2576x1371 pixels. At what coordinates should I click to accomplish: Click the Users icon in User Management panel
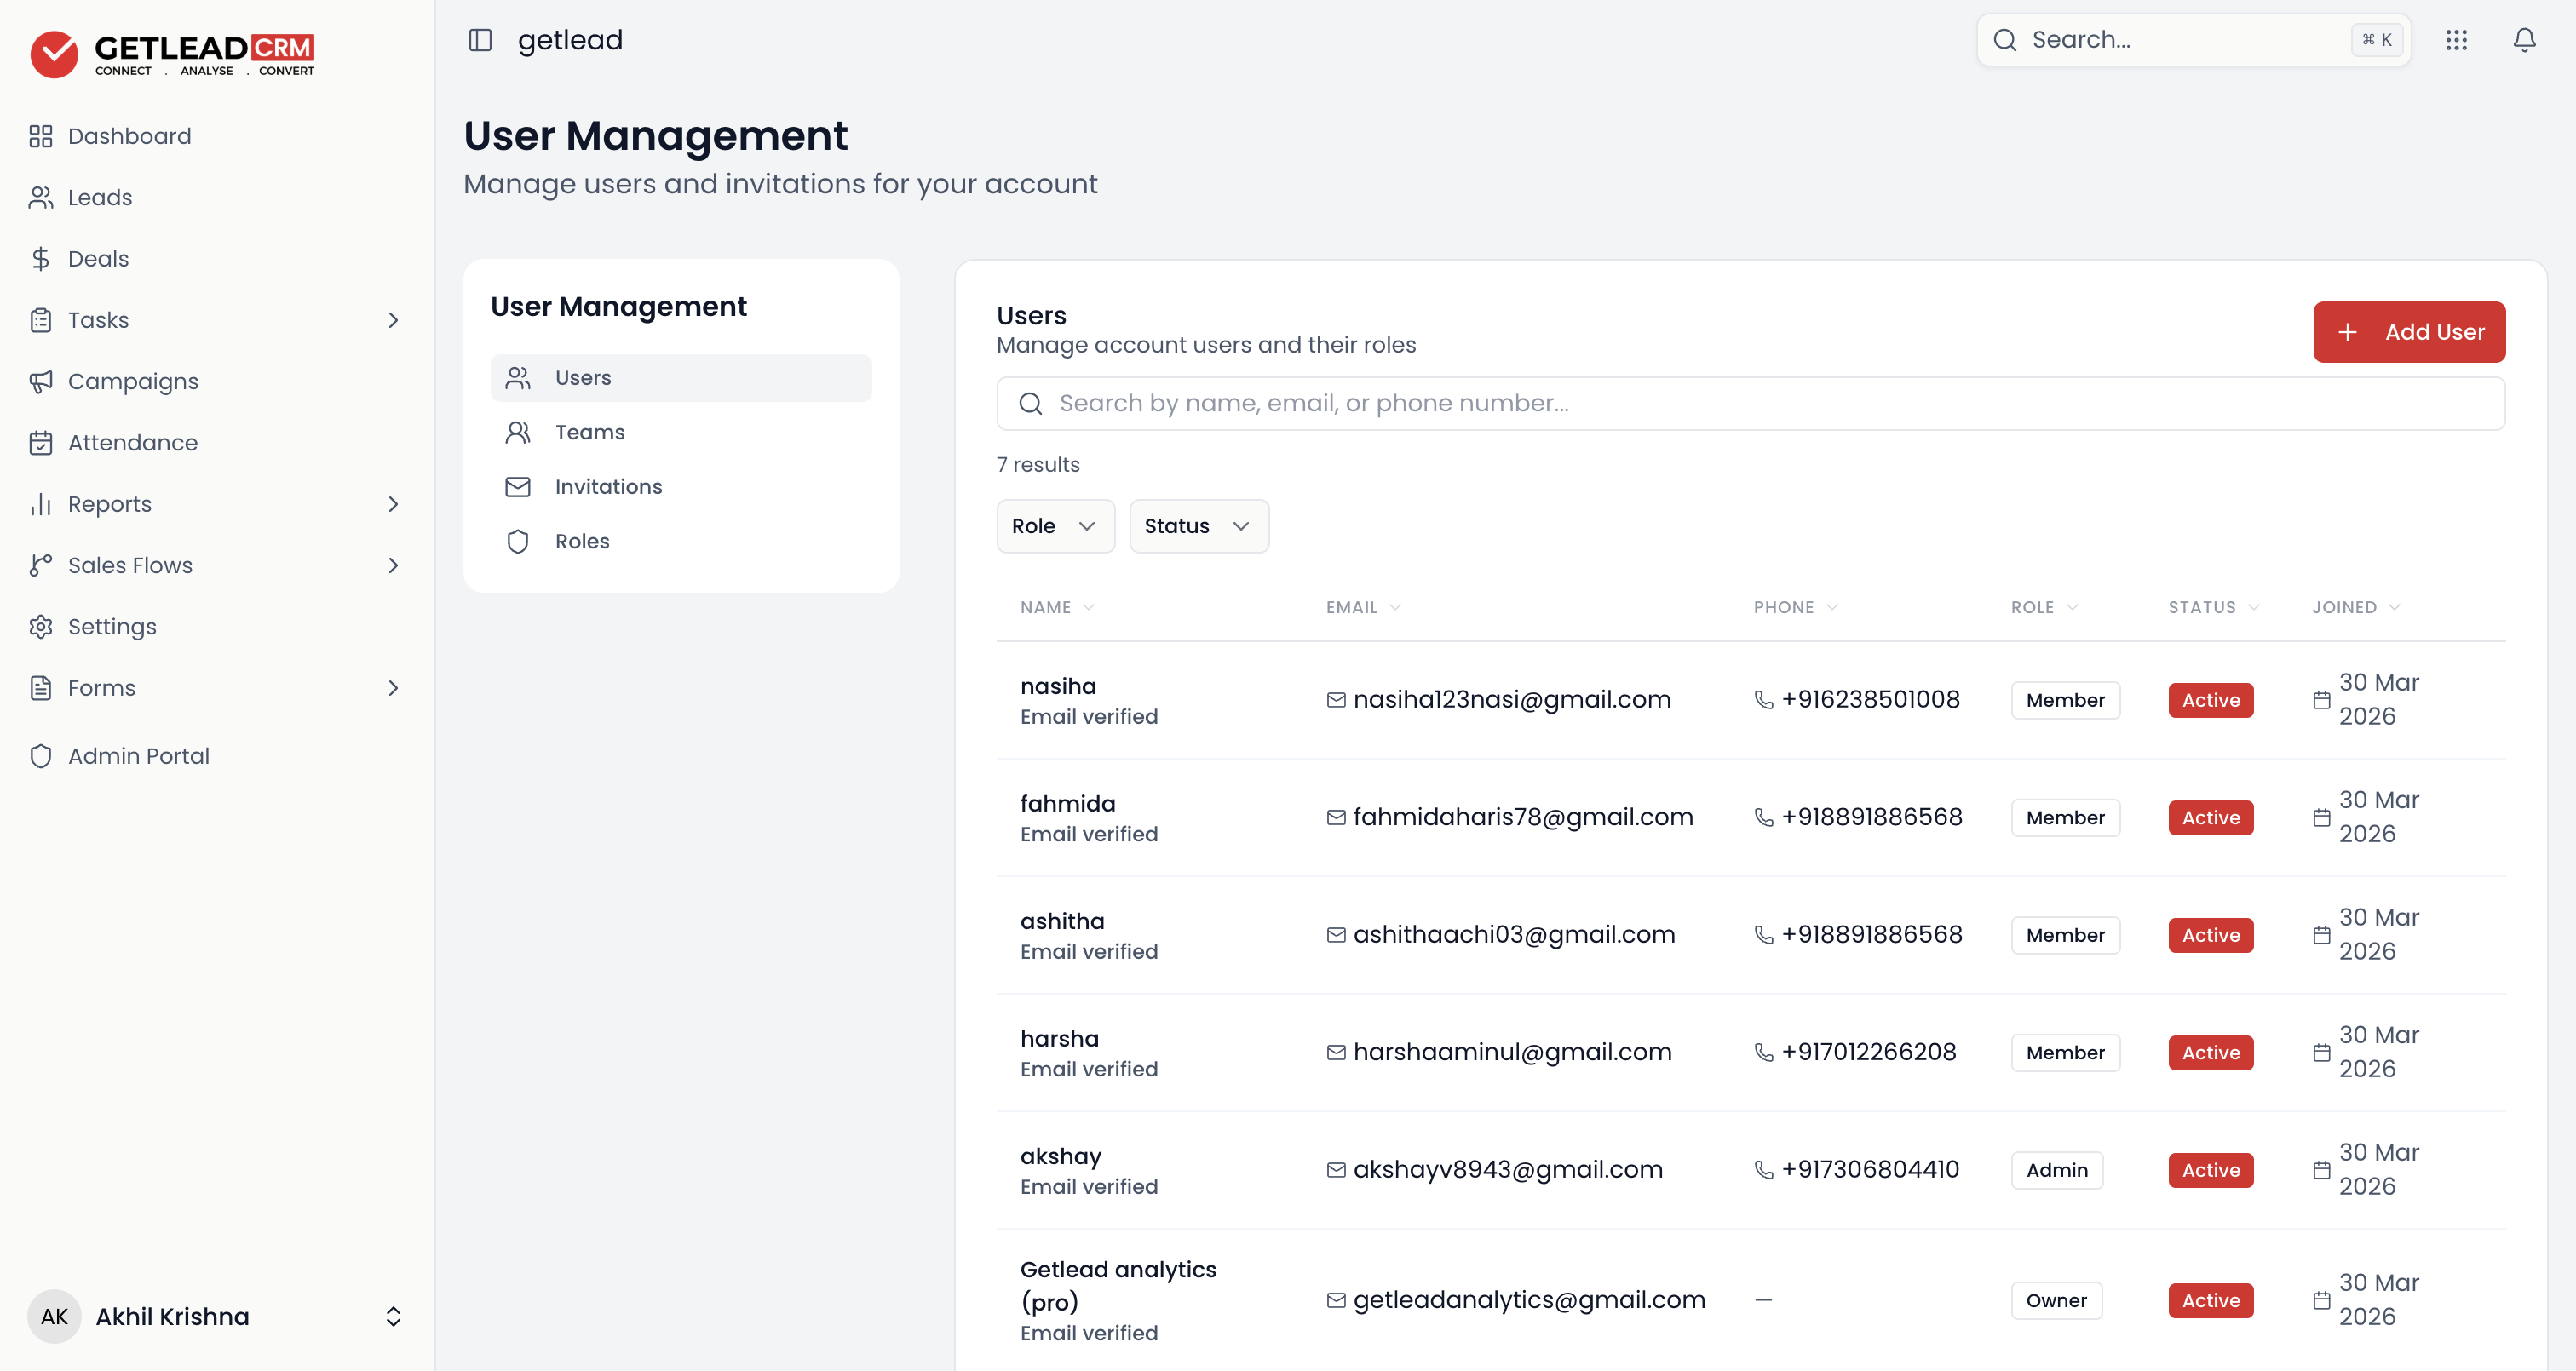click(x=518, y=378)
